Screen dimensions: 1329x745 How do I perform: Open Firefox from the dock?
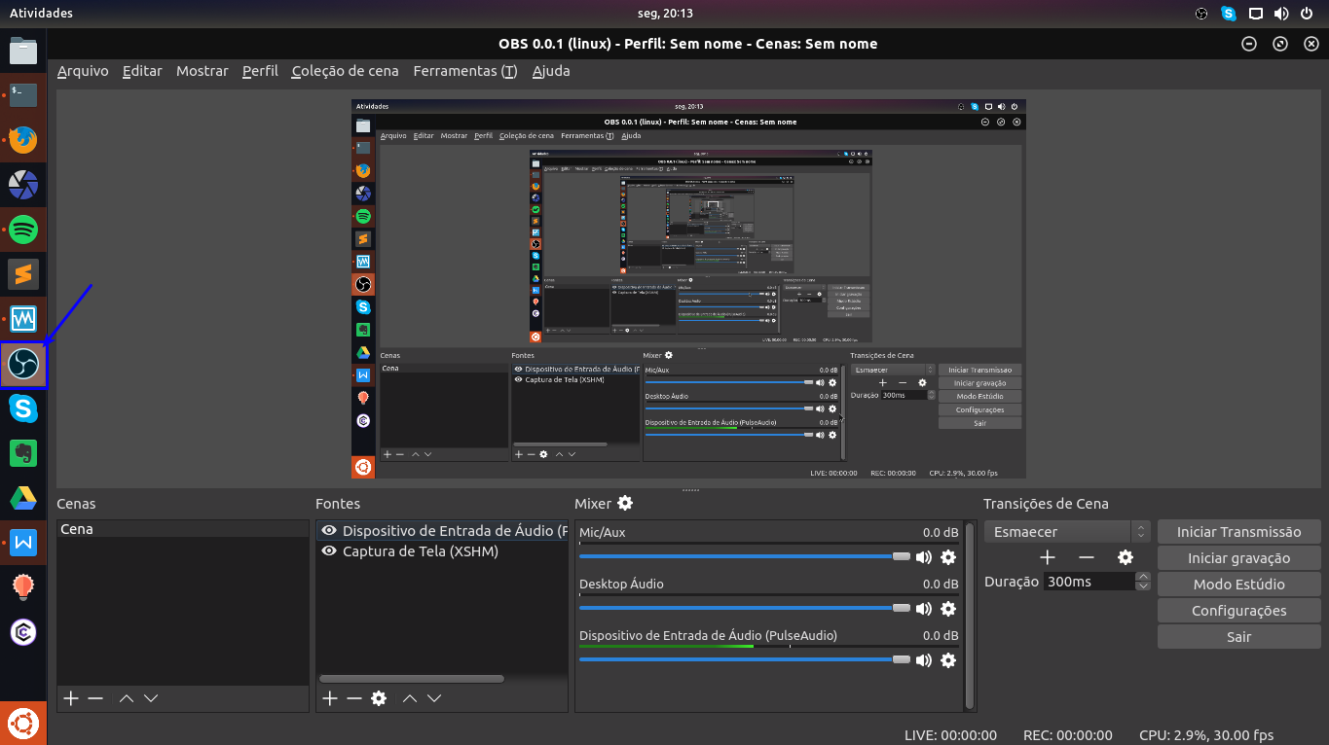[x=23, y=140]
